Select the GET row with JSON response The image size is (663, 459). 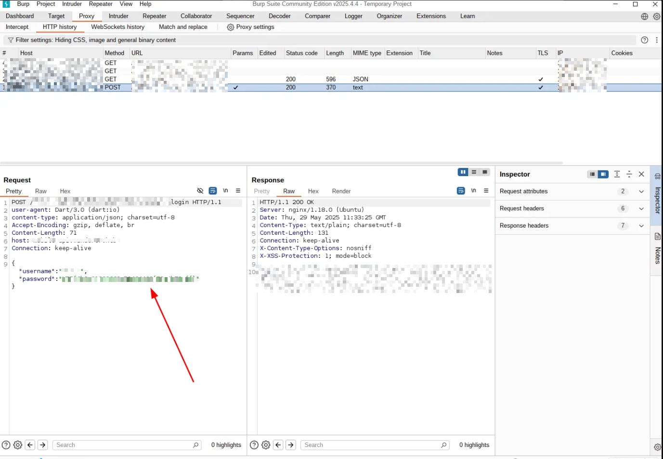tap(331, 79)
